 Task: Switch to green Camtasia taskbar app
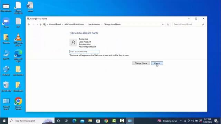[x=114, y=121]
